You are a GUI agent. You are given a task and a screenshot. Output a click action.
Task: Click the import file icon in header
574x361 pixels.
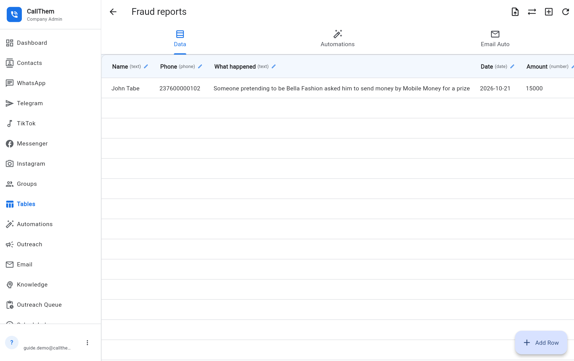515,12
